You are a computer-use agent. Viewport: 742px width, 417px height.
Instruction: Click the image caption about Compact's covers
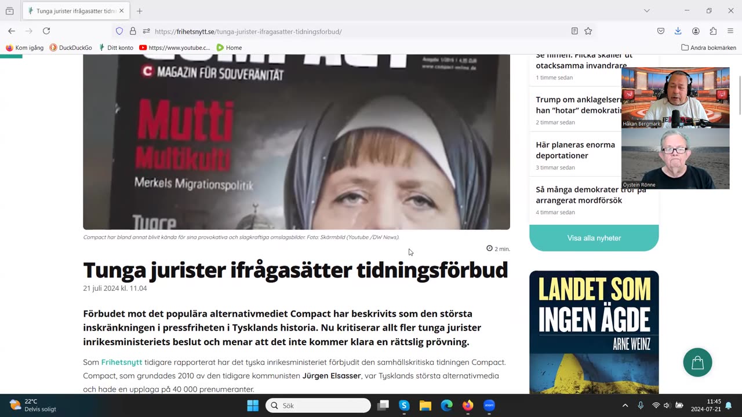(x=241, y=237)
